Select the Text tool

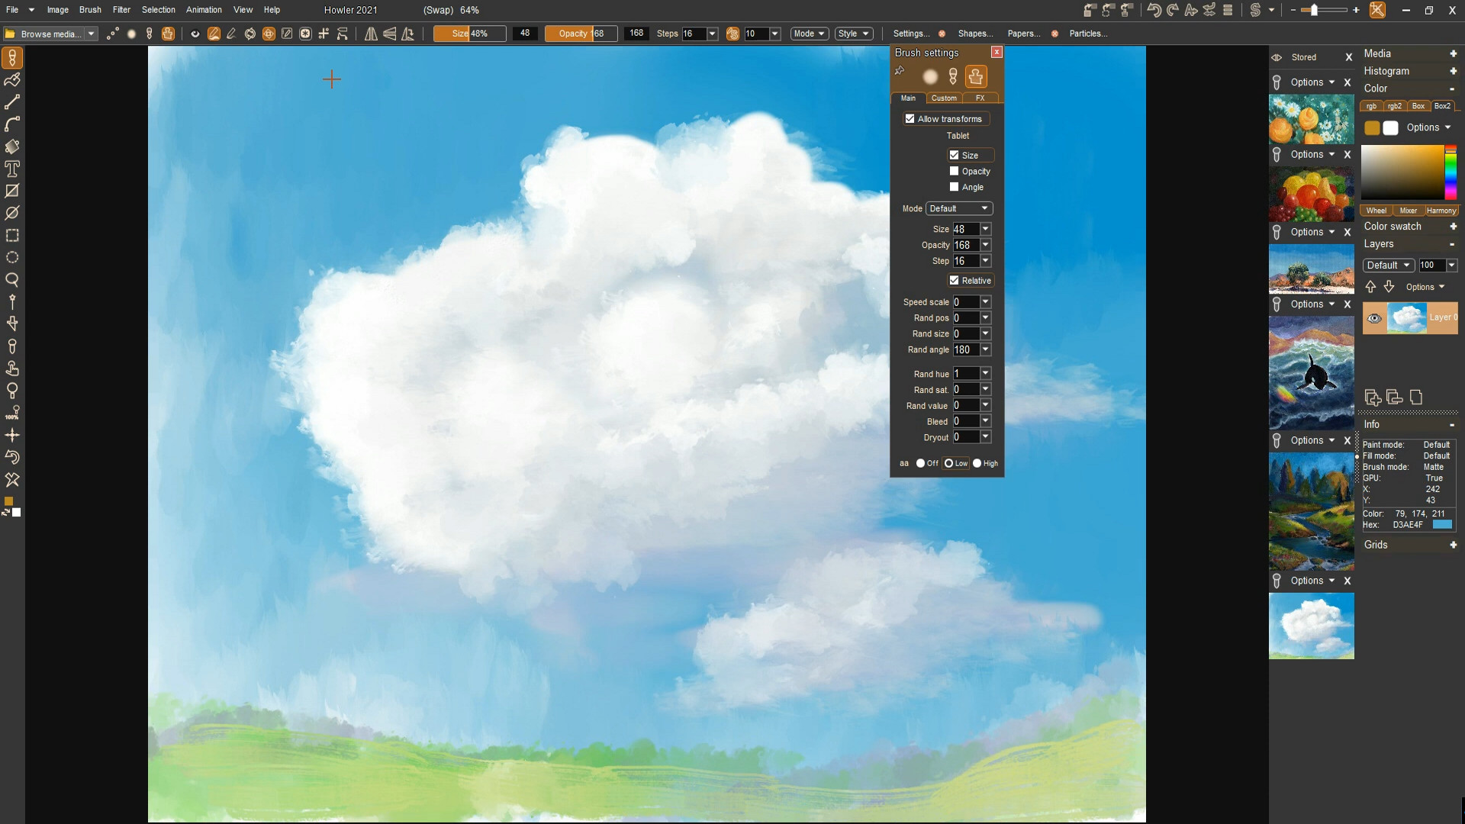(x=12, y=169)
